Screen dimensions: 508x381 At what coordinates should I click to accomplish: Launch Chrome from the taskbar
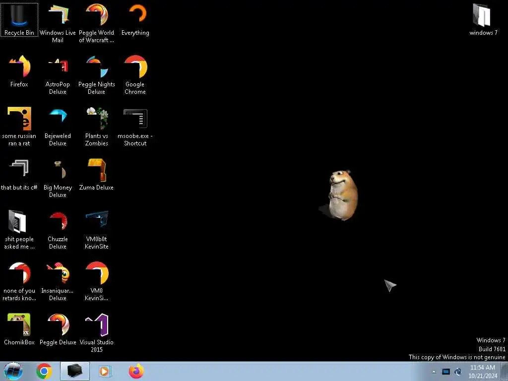44,371
